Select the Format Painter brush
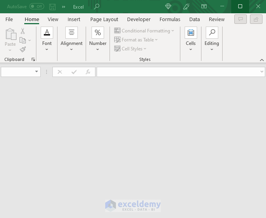The width and height of the screenshot is (266, 218). click(x=23, y=50)
